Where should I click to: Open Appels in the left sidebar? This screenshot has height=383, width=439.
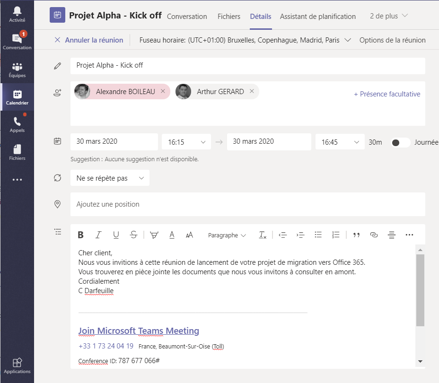pyautogui.click(x=17, y=124)
